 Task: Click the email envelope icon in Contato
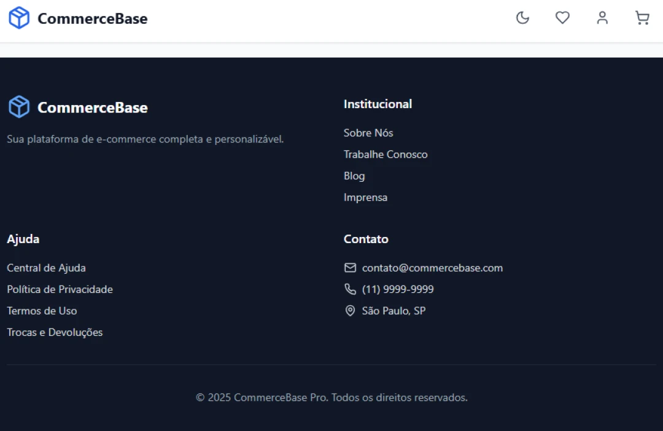point(350,268)
